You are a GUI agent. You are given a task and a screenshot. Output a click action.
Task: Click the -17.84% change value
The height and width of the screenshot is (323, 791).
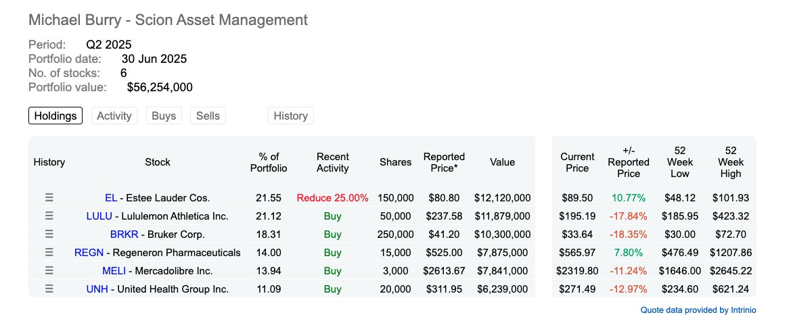pos(628,216)
